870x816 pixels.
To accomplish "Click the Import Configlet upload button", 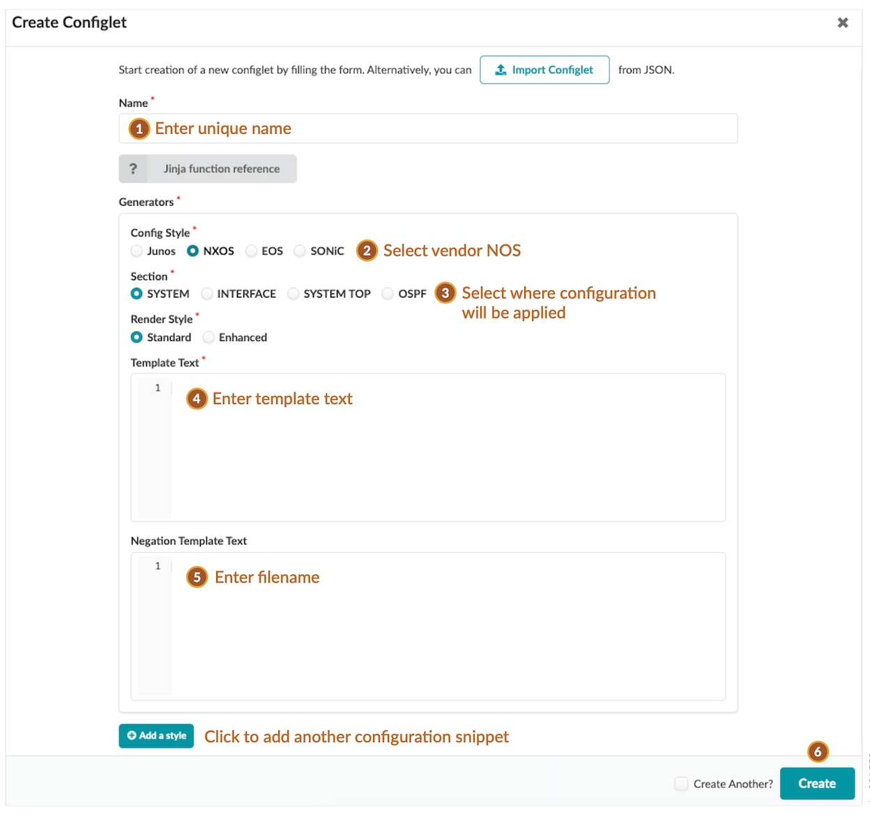I will 544,70.
